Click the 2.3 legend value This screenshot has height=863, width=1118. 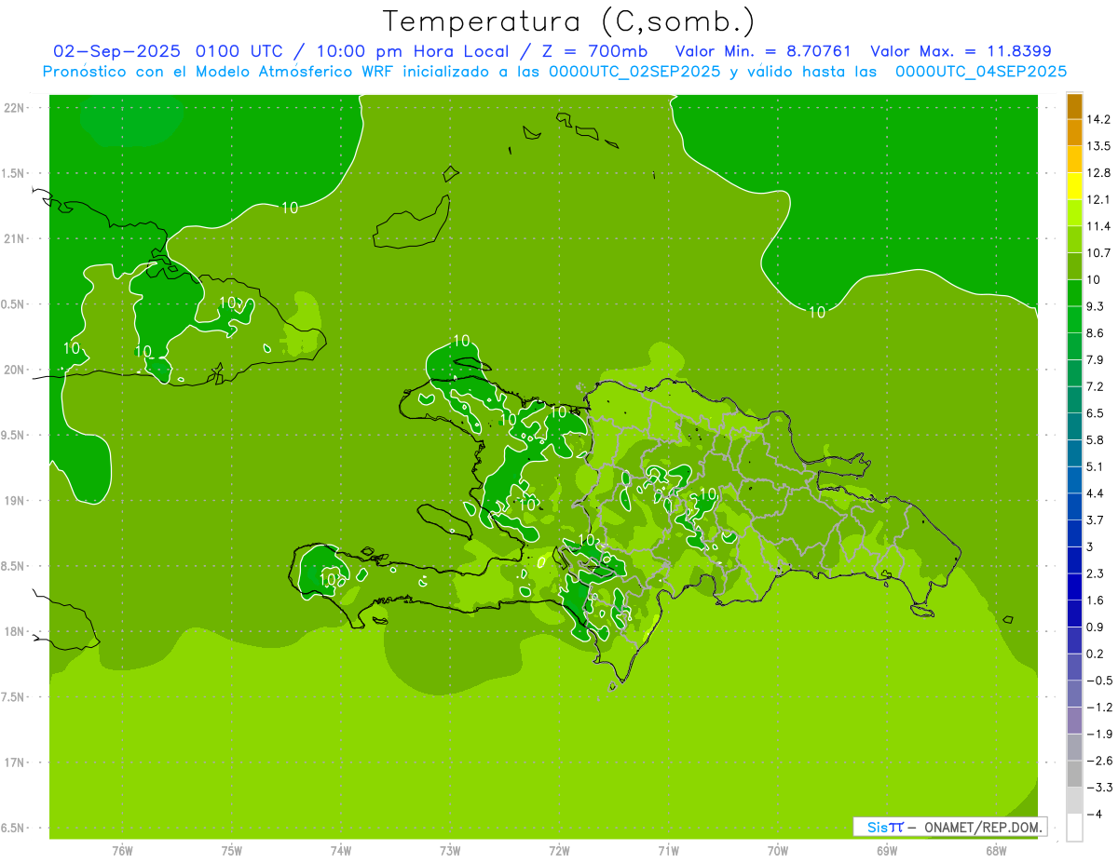[x=1095, y=573]
